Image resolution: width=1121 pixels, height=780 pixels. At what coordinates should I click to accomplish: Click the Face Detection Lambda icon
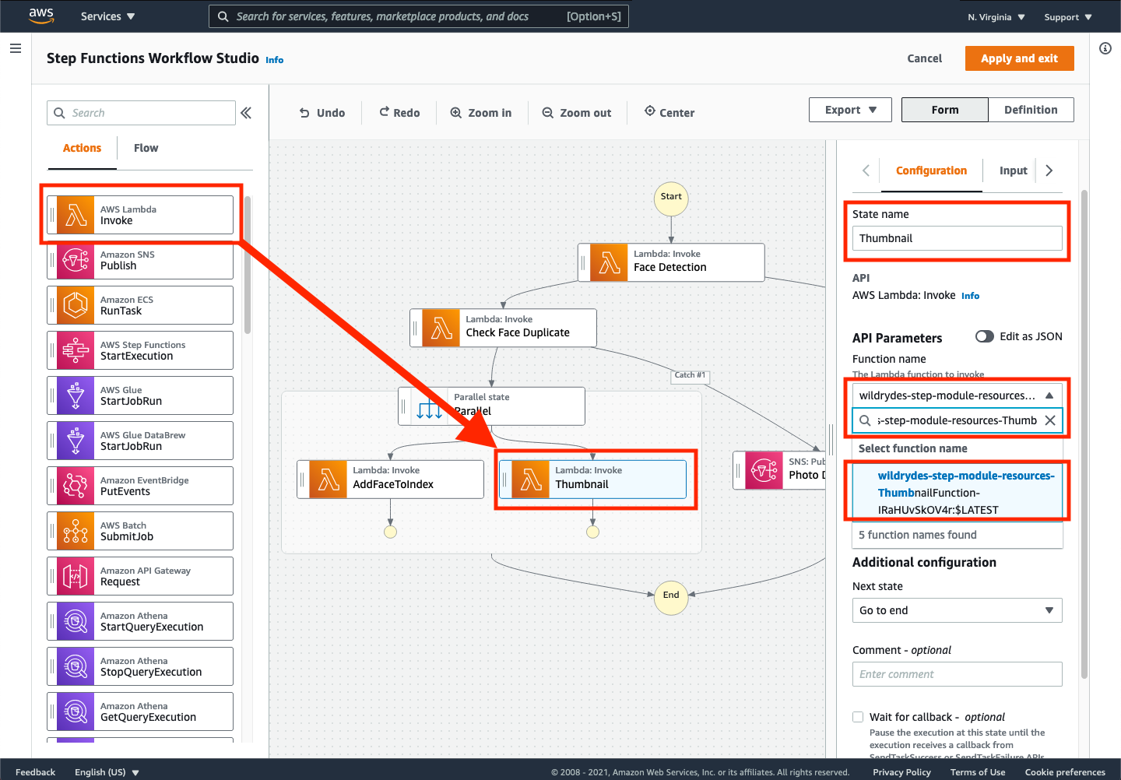point(610,262)
